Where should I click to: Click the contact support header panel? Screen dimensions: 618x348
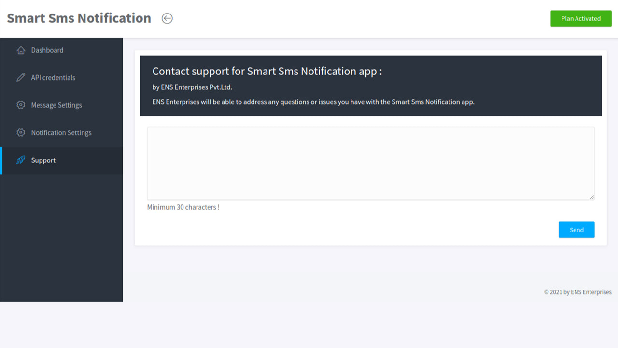(x=370, y=86)
